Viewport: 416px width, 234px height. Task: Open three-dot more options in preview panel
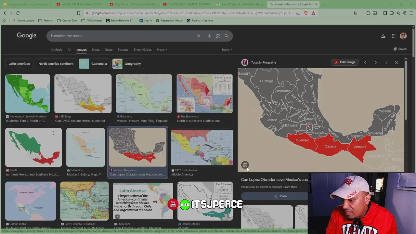[x=386, y=62]
